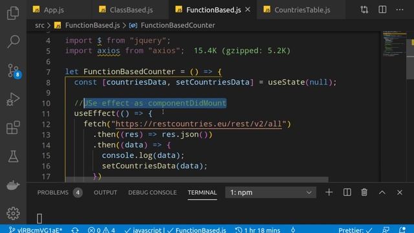The image size is (414, 233).
Task: Click the synchronize changes icon in status bar
Action: [x=75, y=230]
